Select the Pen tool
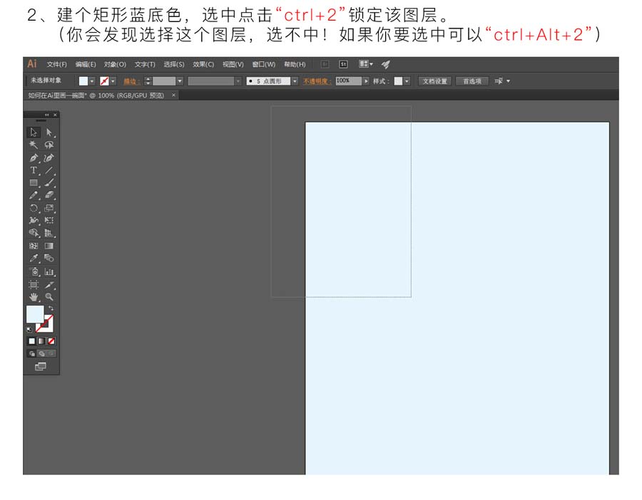 34,158
